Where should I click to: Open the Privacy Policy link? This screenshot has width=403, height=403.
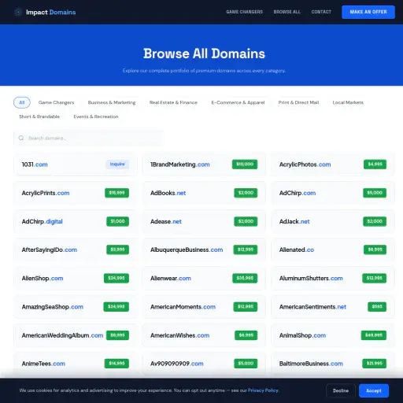(x=263, y=390)
